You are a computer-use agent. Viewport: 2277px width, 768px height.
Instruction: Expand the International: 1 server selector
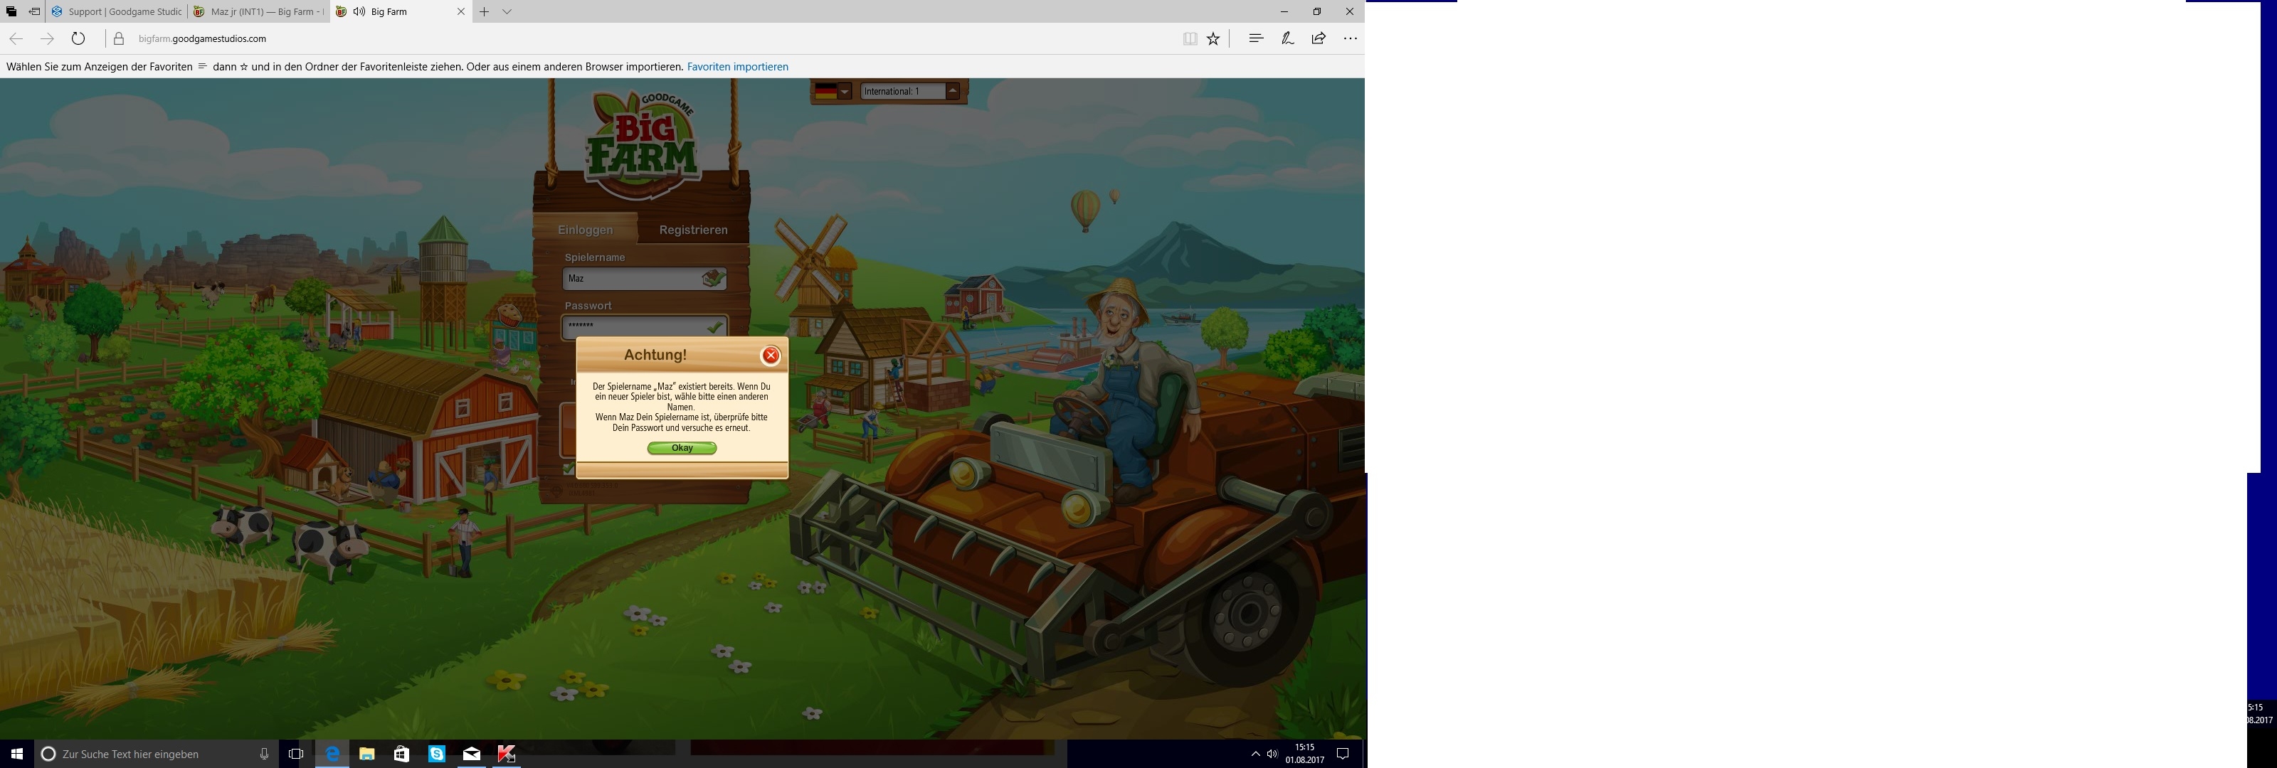coord(952,91)
